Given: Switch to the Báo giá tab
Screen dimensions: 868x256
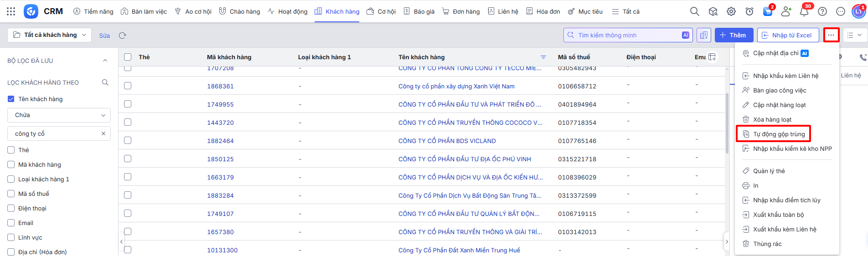Looking at the screenshot, I should point(419,11).
